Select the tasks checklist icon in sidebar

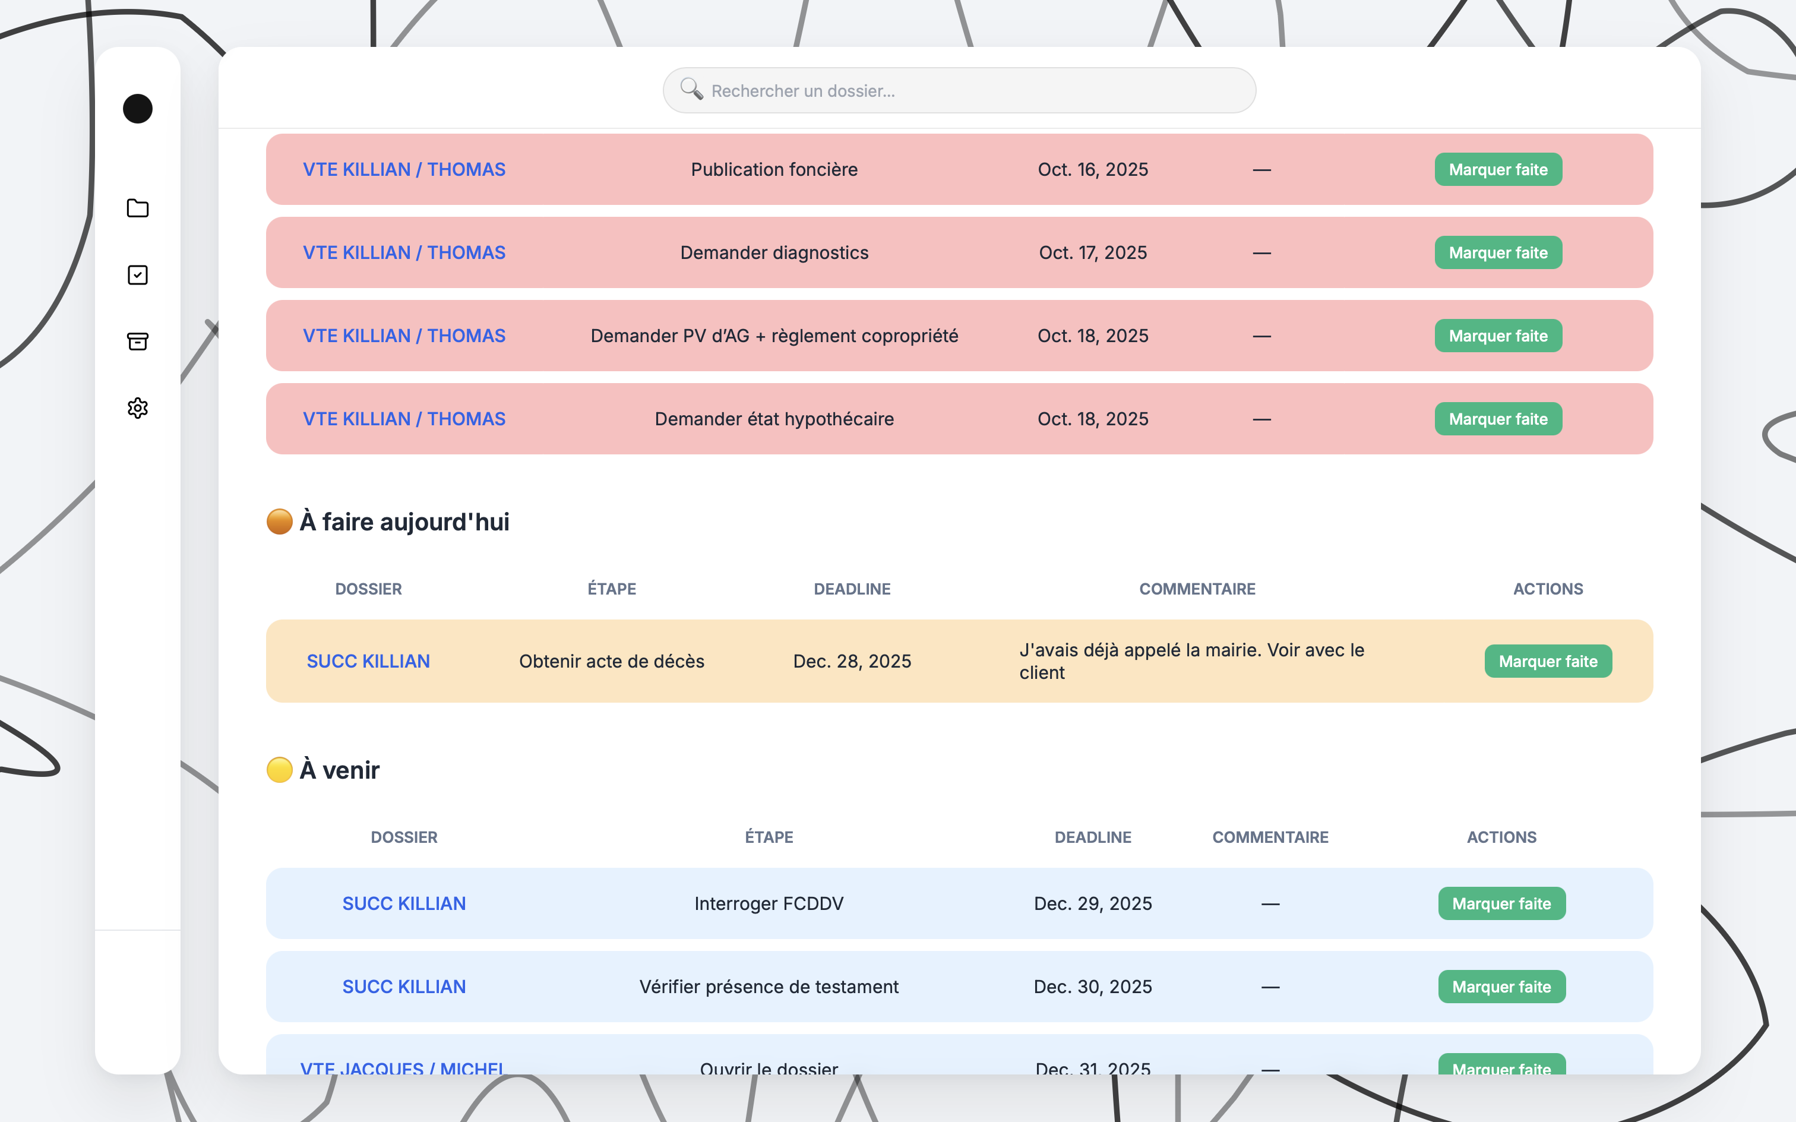pyautogui.click(x=138, y=274)
